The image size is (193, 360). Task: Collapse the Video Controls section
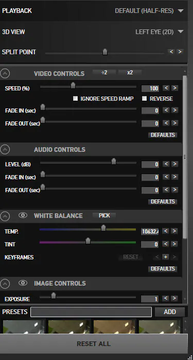pos(5,73)
